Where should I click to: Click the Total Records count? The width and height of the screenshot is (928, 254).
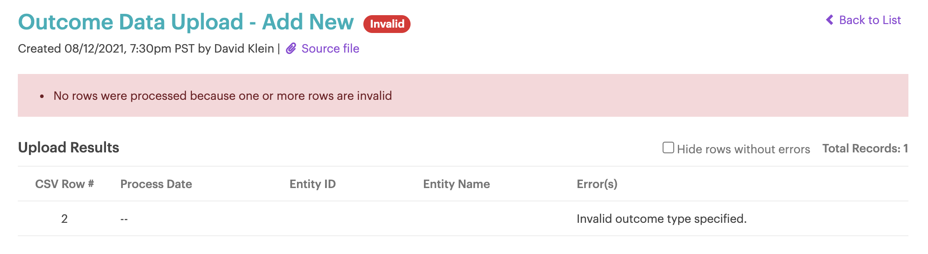pyautogui.click(x=865, y=148)
